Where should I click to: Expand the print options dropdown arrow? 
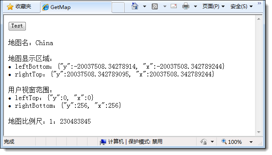click(195, 6)
